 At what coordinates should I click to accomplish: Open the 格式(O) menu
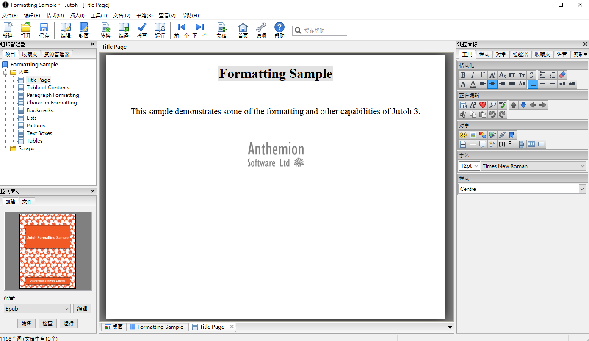click(55, 16)
